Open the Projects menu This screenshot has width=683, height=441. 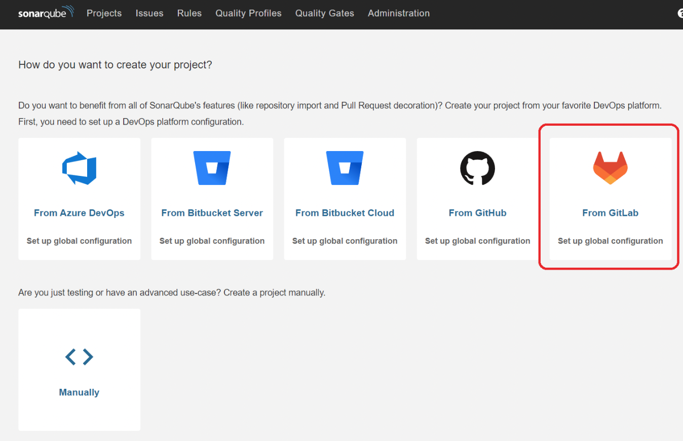click(x=104, y=13)
